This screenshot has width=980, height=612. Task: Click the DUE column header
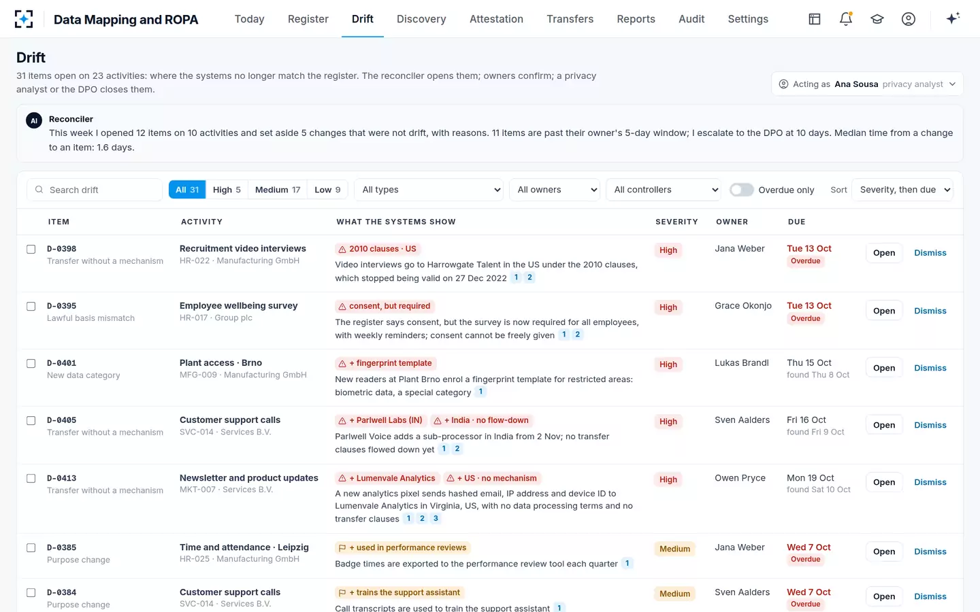(796, 222)
